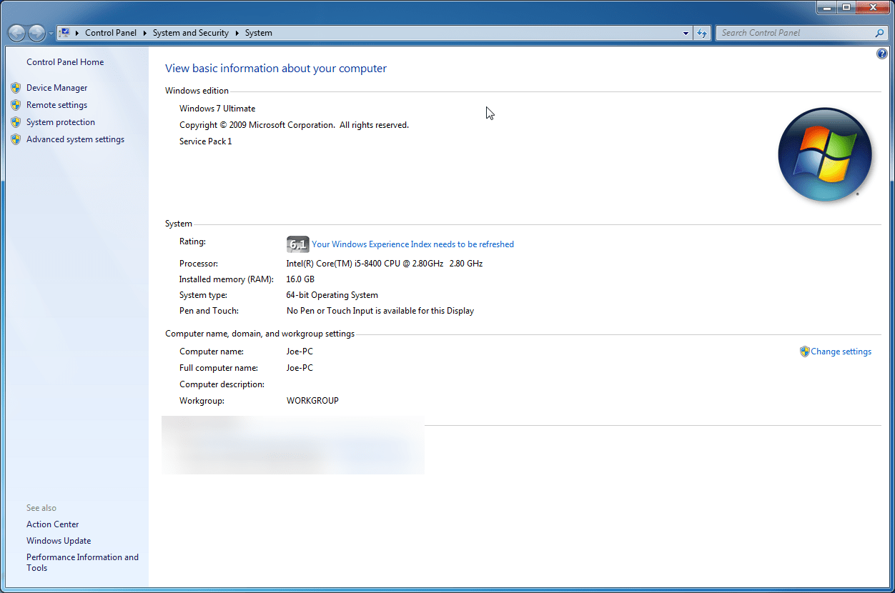Click the shield icon next to Device Manager
The width and height of the screenshot is (895, 593).
click(x=16, y=88)
